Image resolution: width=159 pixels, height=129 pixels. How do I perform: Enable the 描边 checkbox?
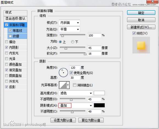[x=7, y=42]
